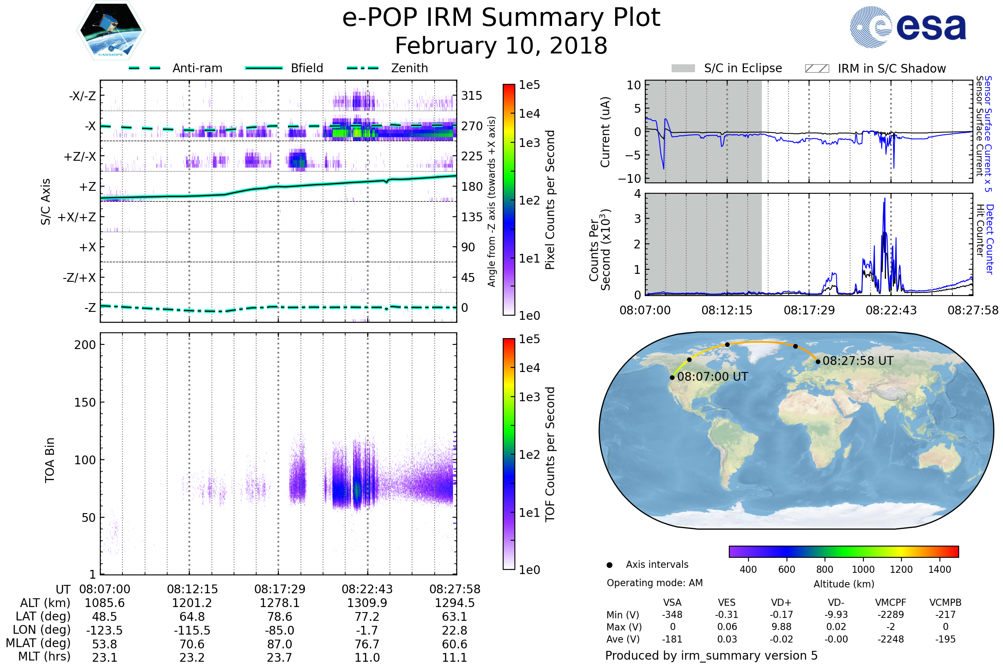Click the Operating mode: AM text
Screen dimensions: 1003x668
(654, 583)
